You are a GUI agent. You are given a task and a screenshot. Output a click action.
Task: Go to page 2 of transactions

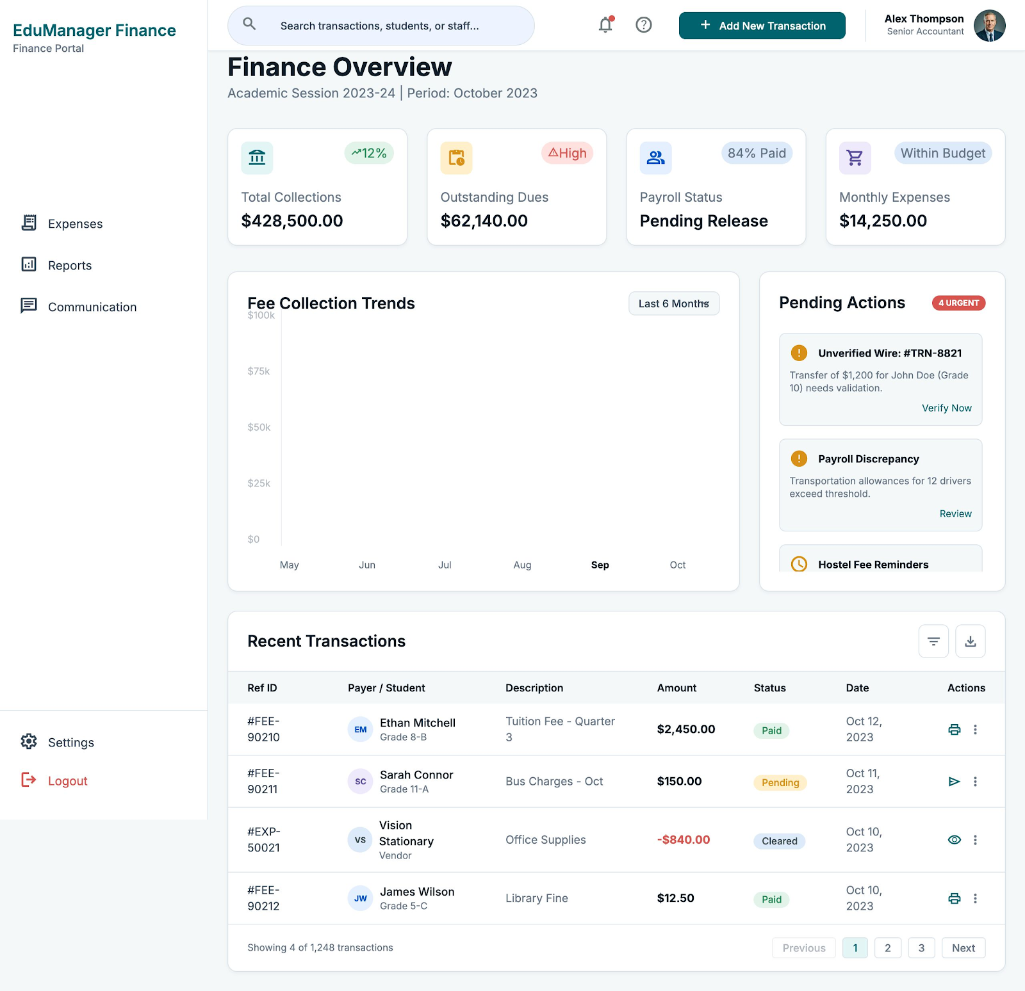click(888, 947)
